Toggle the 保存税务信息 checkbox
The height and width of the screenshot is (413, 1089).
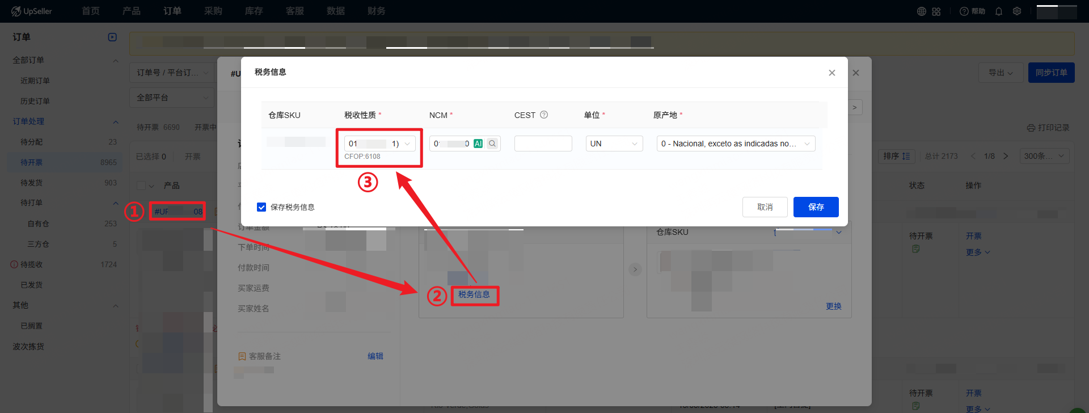(261, 207)
